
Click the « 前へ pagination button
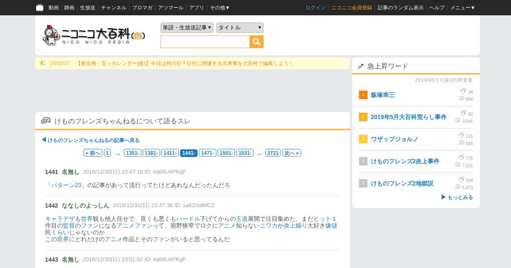[x=93, y=153]
